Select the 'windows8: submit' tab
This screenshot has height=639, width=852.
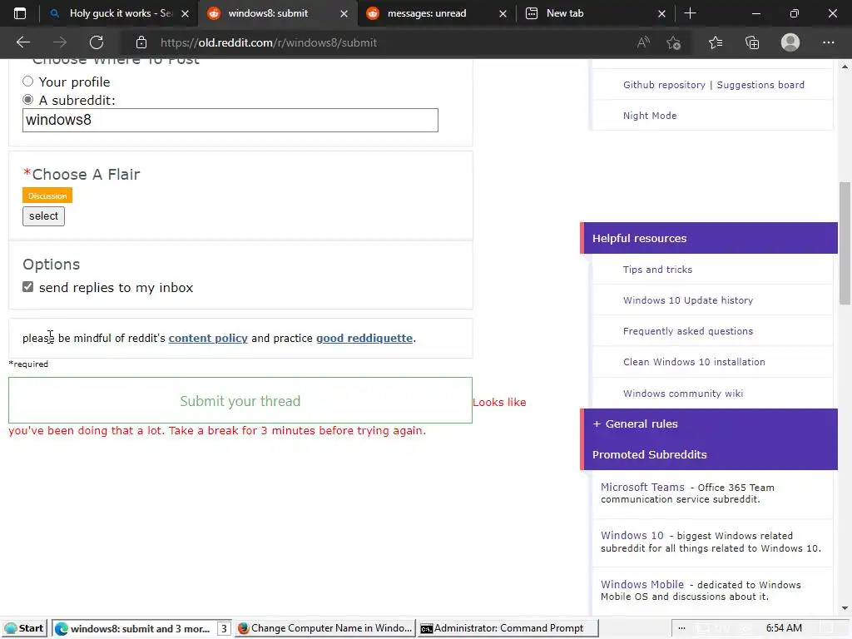coord(269,13)
